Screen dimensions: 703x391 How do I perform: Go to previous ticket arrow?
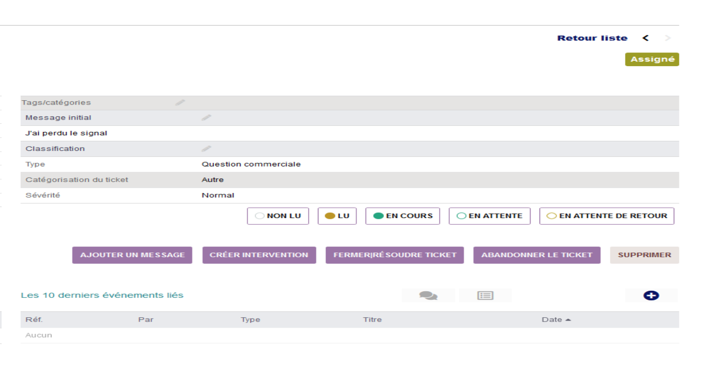pos(645,38)
